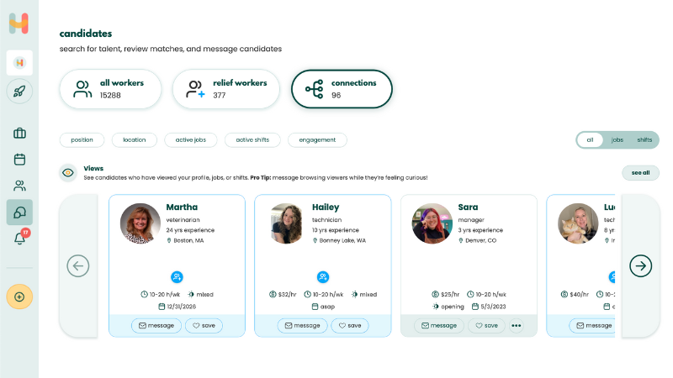
Task: Click the eye Views icon
Action: 68,173
